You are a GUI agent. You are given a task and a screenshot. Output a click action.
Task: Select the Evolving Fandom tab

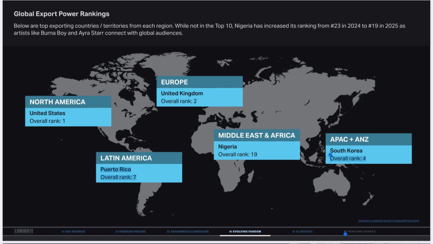pos(245,231)
